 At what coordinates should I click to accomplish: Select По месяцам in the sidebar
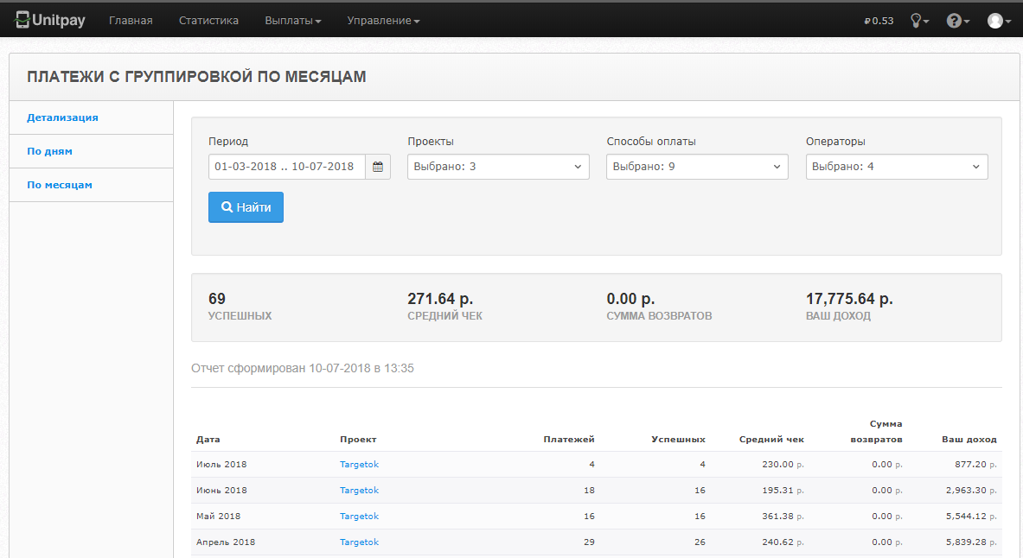[60, 185]
